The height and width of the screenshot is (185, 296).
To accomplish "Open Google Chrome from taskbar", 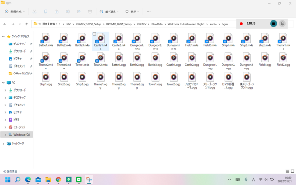I will [59, 179].
